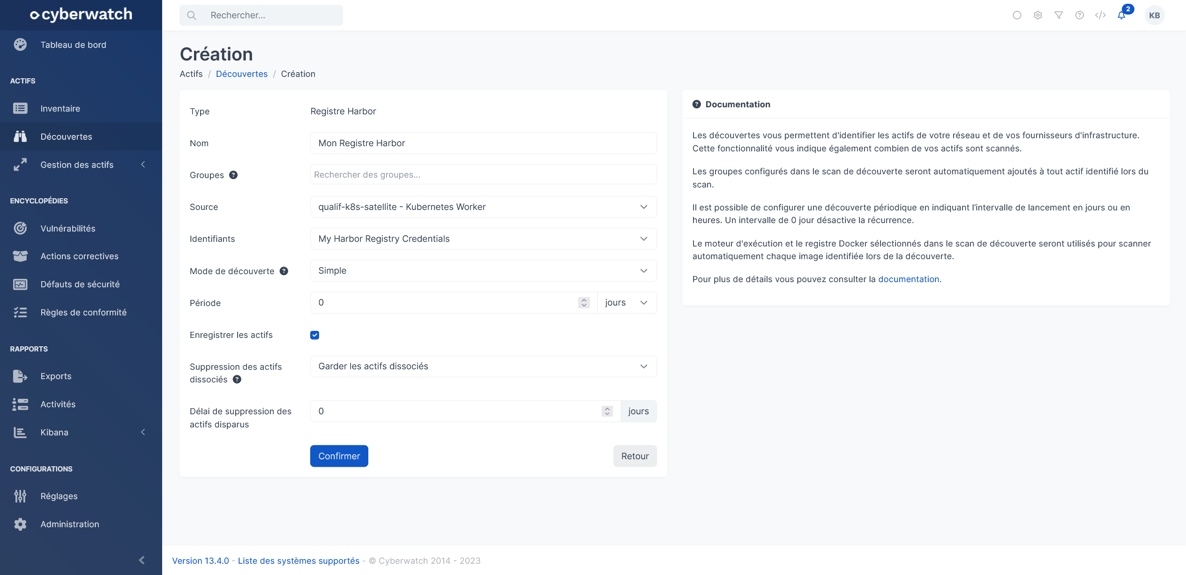Click the Groupes help question mark

(233, 175)
